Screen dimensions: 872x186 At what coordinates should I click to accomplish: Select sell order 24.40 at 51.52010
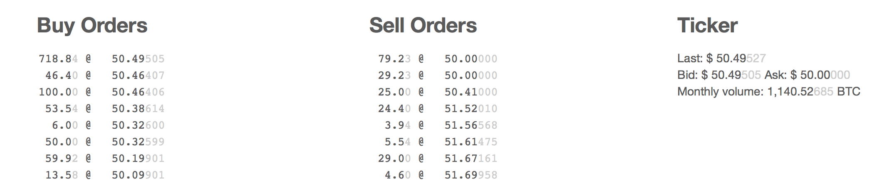tap(438, 109)
